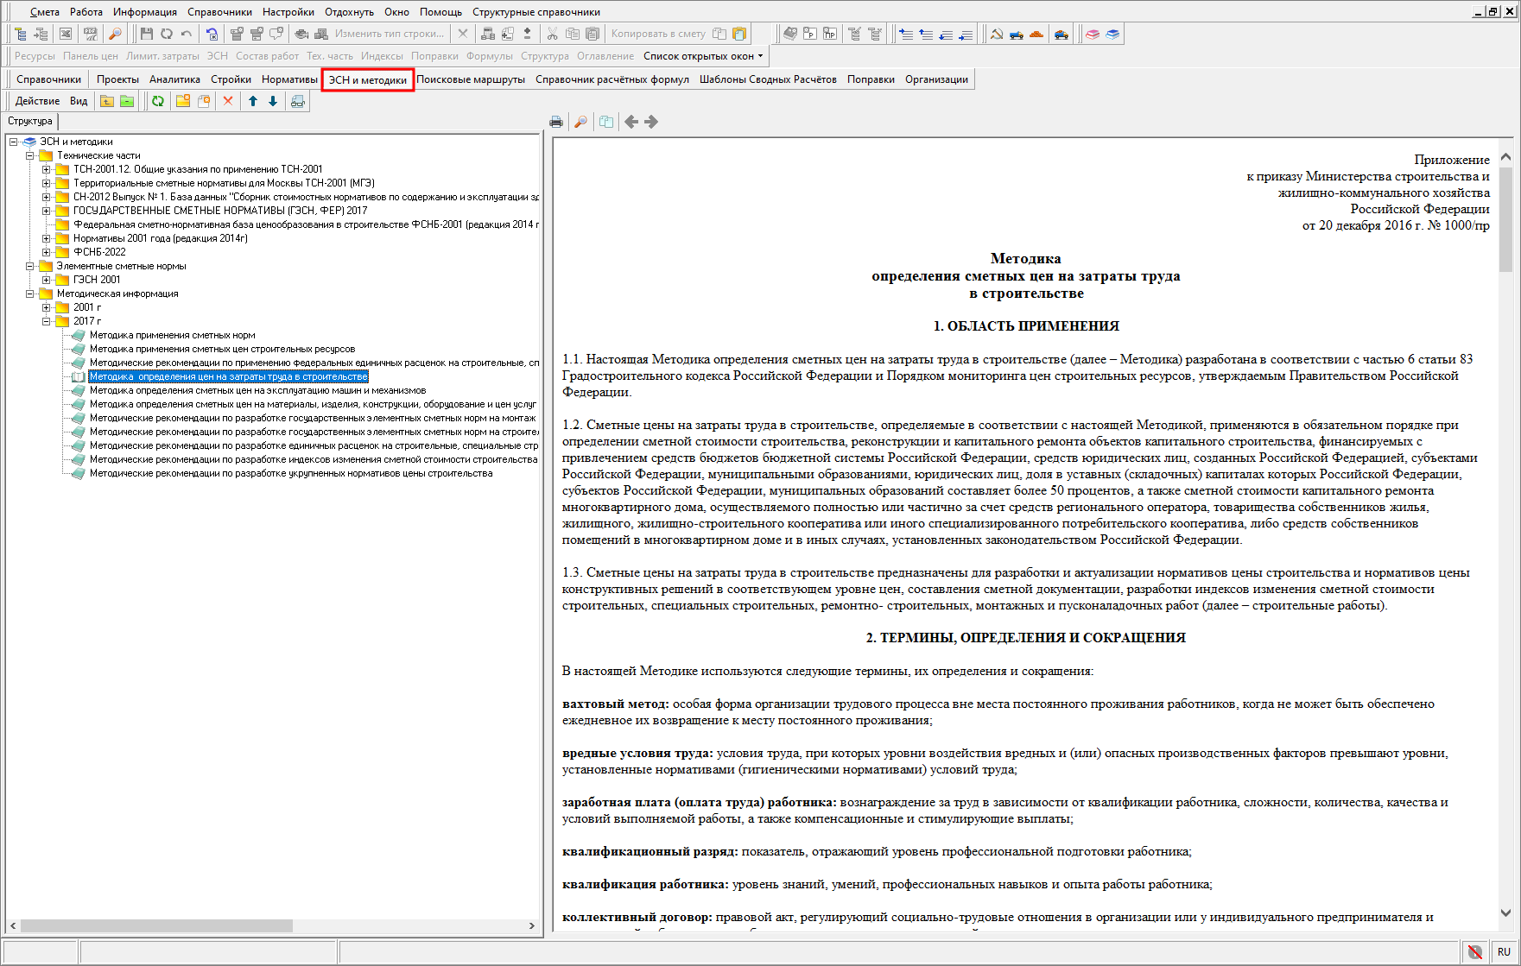Click the red X delete icon
Screen dimensions: 1521x966
tap(228, 101)
